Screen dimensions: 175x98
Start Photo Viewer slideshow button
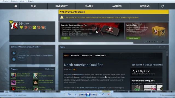(88, 94)
